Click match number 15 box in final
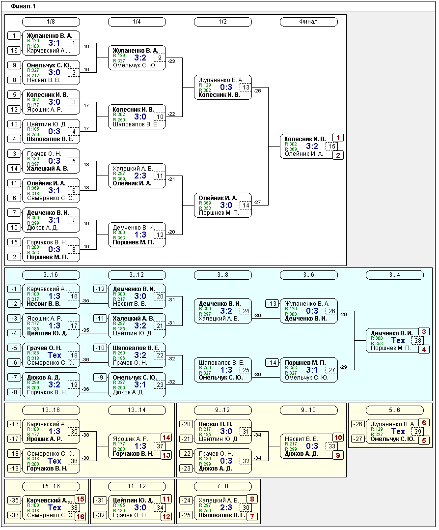Screen dimensions: 439x530 331,146
